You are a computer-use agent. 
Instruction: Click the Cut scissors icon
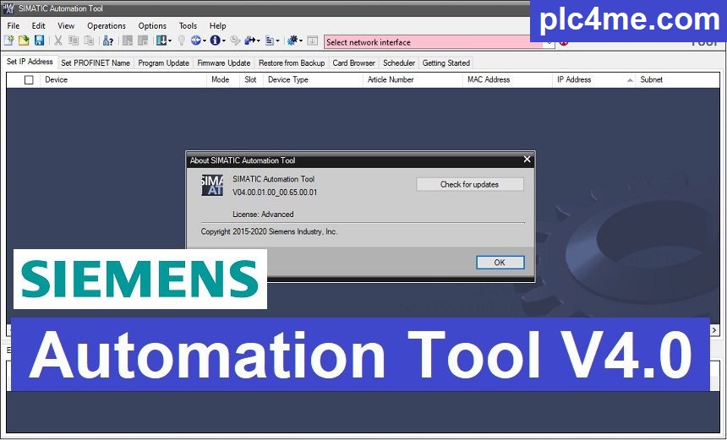point(58,41)
